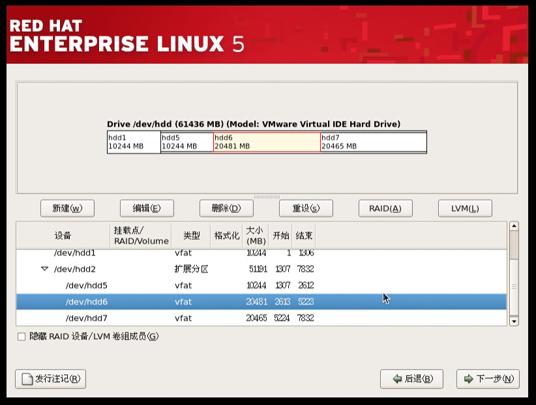The width and height of the screenshot is (536, 405).
Task: Select the highlighted /dev/hdd6 row
Action: click(x=261, y=302)
